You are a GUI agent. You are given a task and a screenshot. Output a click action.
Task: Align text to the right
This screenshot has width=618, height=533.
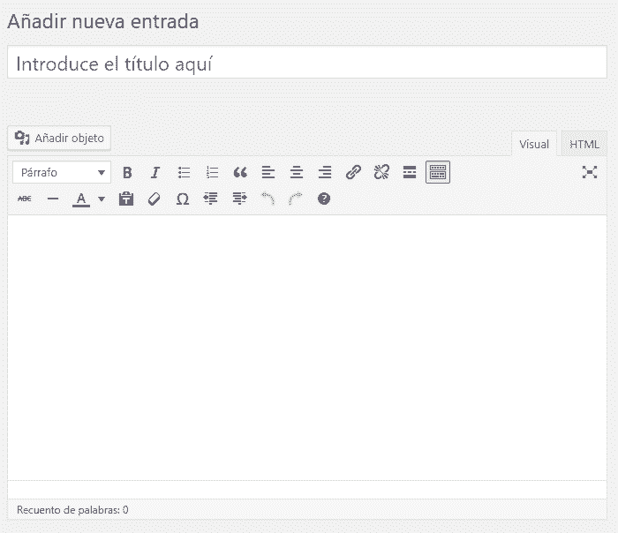point(325,173)
